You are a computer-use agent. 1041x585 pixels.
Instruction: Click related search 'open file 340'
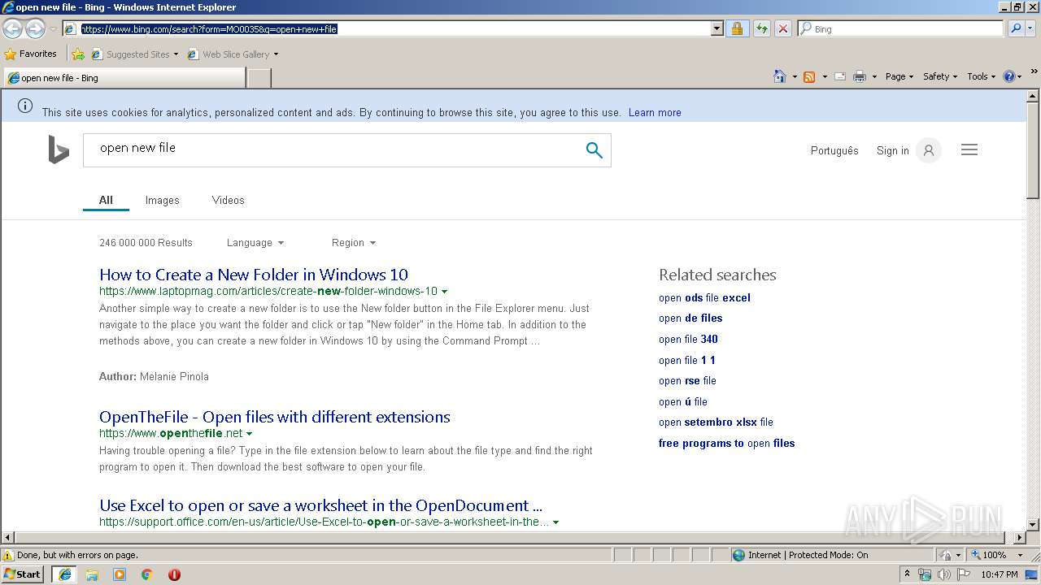[688, 340]
